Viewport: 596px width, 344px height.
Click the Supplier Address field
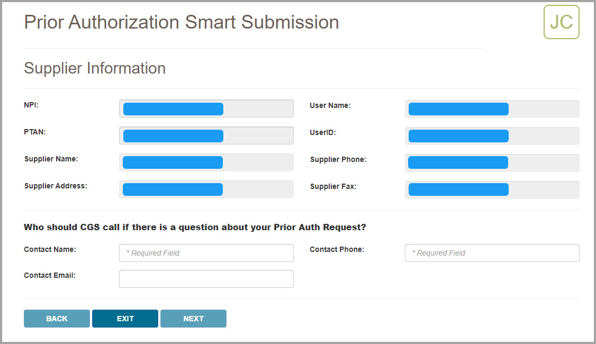[x=206, y=189]
